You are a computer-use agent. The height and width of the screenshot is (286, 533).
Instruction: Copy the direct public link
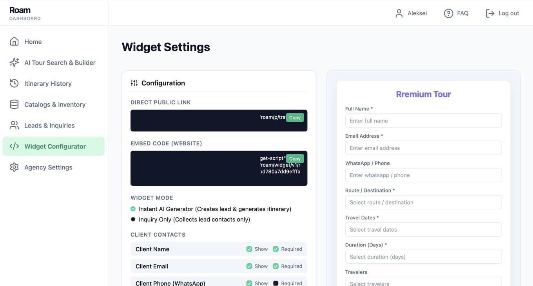pyautogui.click(x=295, y=117)
